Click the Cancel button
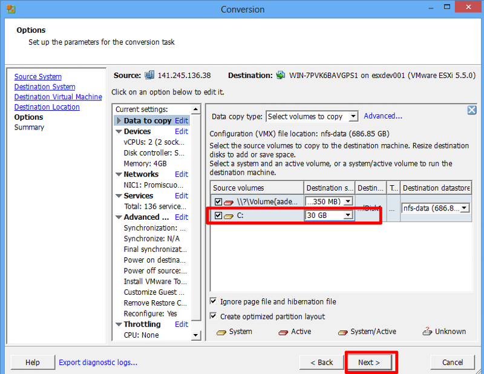The height and width of the screenshot is (374, 484). 452,363
